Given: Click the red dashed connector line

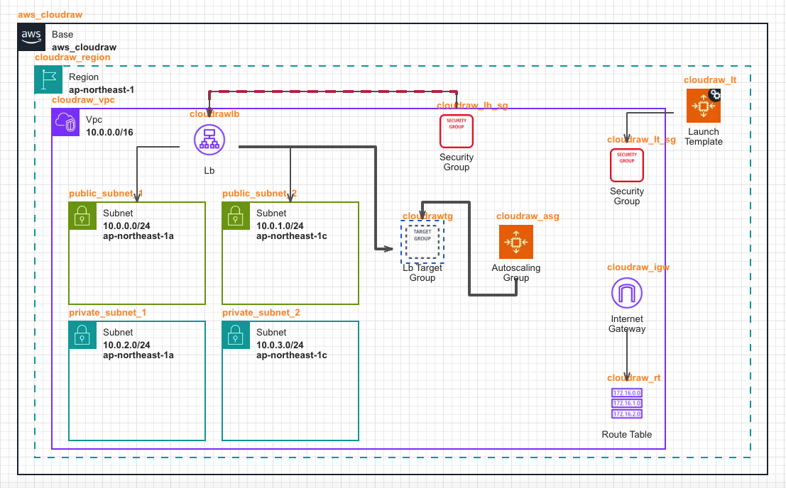Looking at the screenshot, I should pyautogui.click(x=334, y=91).
